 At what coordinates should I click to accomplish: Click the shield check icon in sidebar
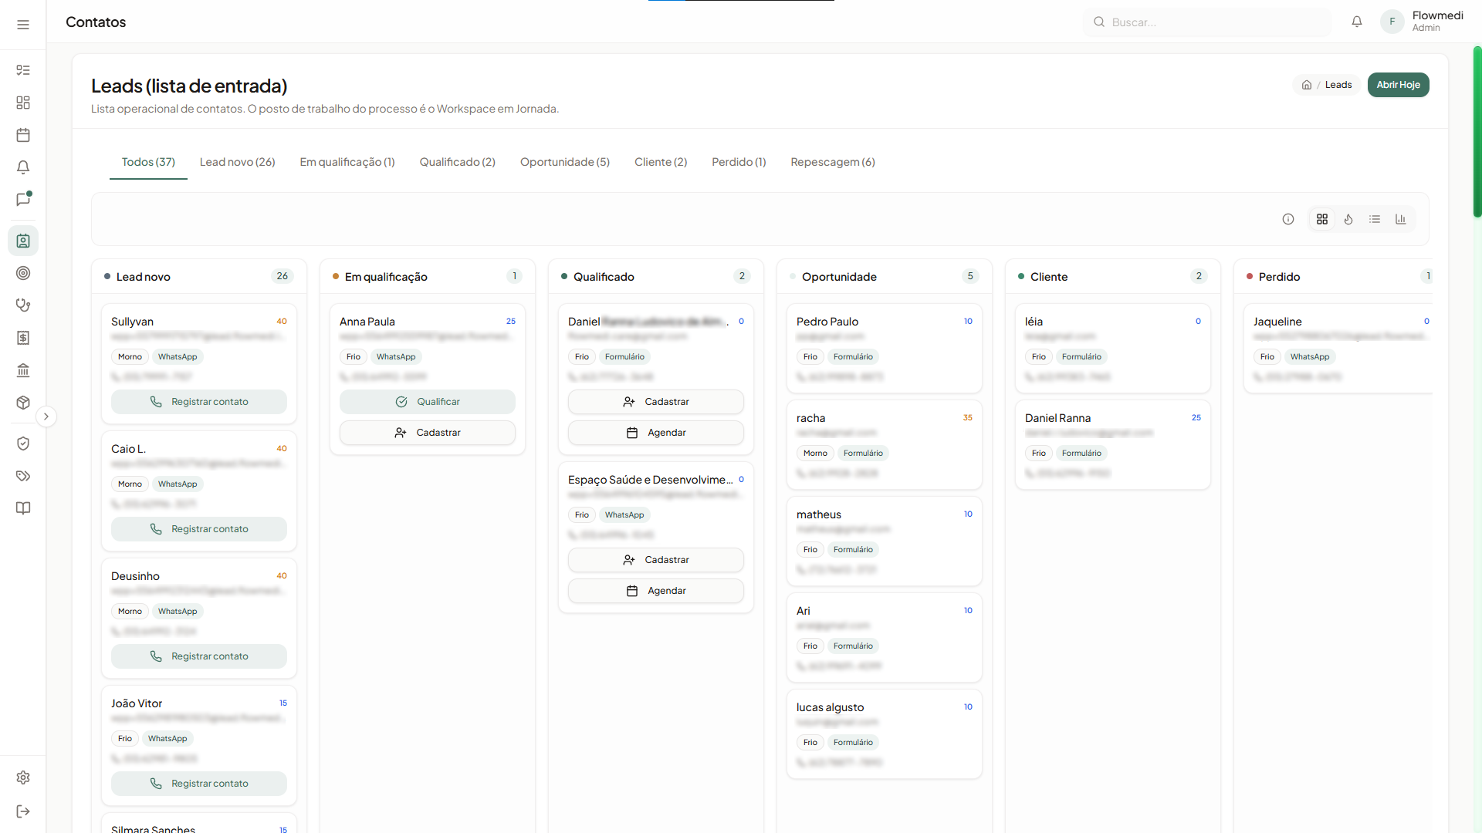[x=23, y=443]
